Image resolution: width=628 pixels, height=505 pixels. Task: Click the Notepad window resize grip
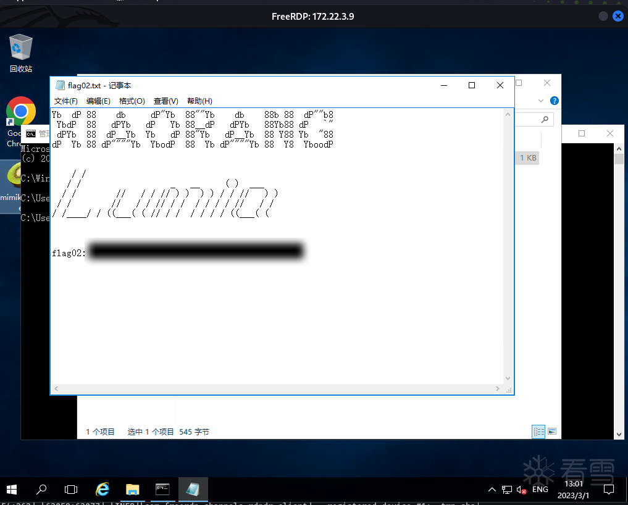click(509, 390)
